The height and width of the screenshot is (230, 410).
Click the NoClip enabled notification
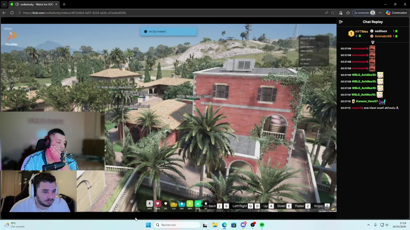168,32
